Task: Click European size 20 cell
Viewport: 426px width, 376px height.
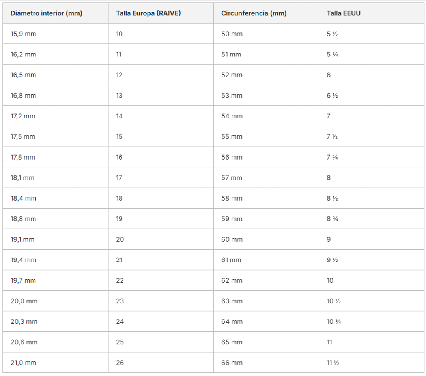Action: tap(120, 239)
